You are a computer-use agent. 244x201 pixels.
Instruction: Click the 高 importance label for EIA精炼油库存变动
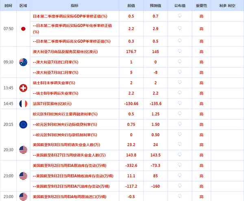pos(202,176)
